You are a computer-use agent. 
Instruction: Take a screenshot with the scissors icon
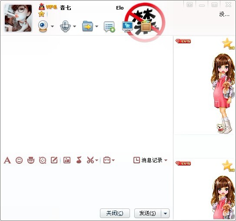90,160
